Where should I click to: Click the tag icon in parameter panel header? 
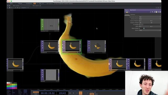[152, 12]
